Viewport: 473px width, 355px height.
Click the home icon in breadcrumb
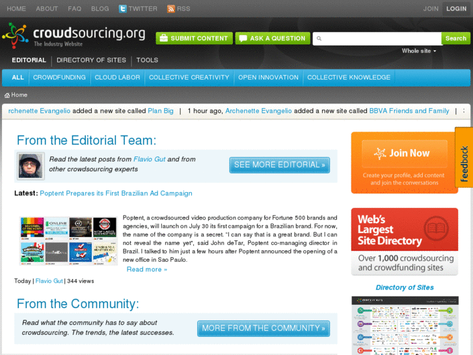coord(7,95)
